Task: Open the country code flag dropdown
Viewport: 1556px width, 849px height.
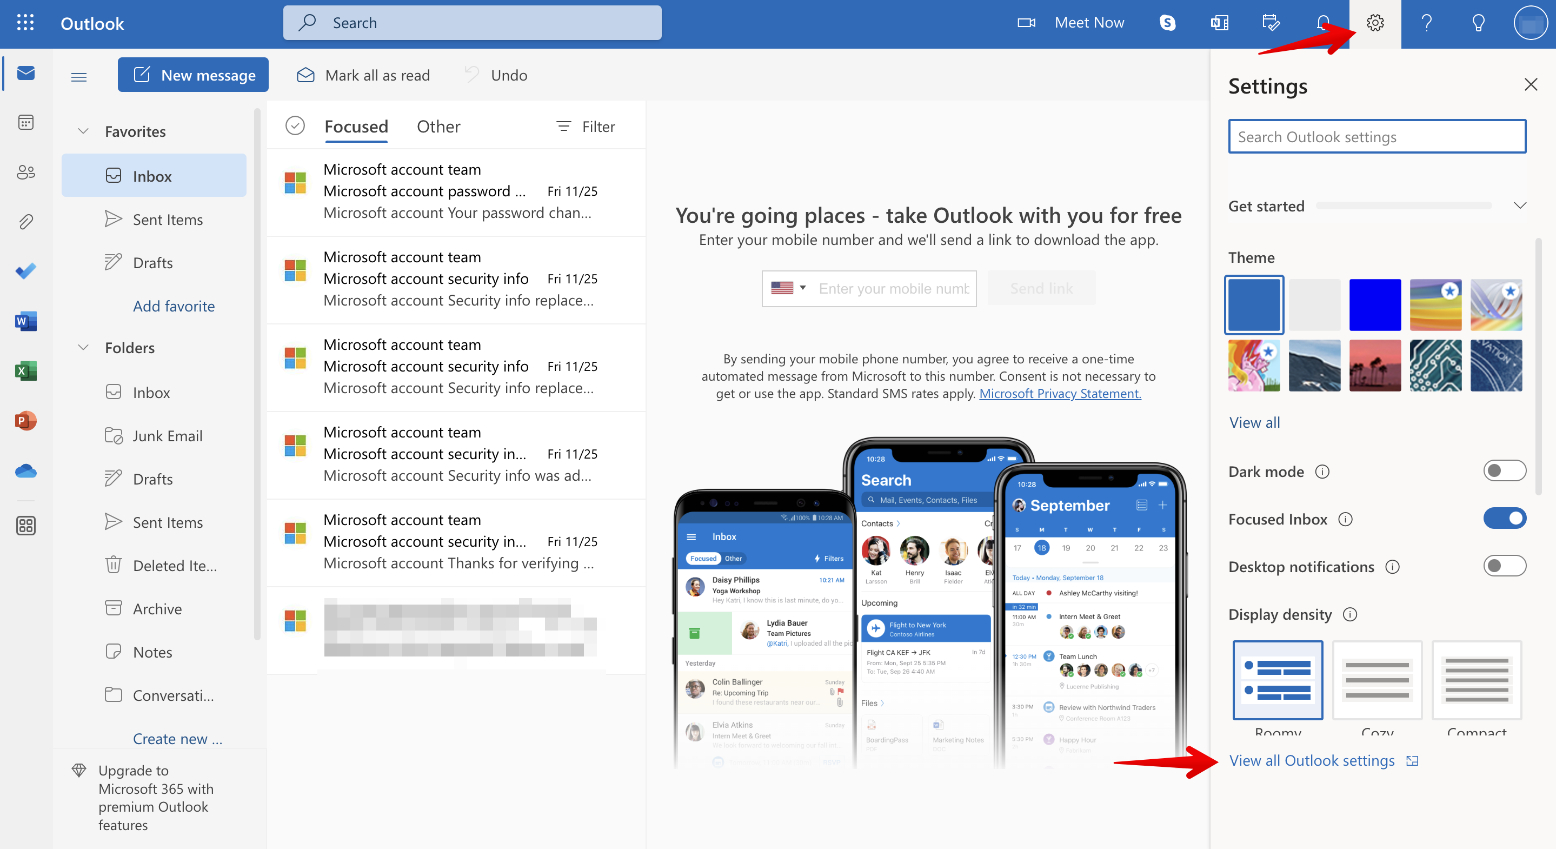Action: pos(788,288)
